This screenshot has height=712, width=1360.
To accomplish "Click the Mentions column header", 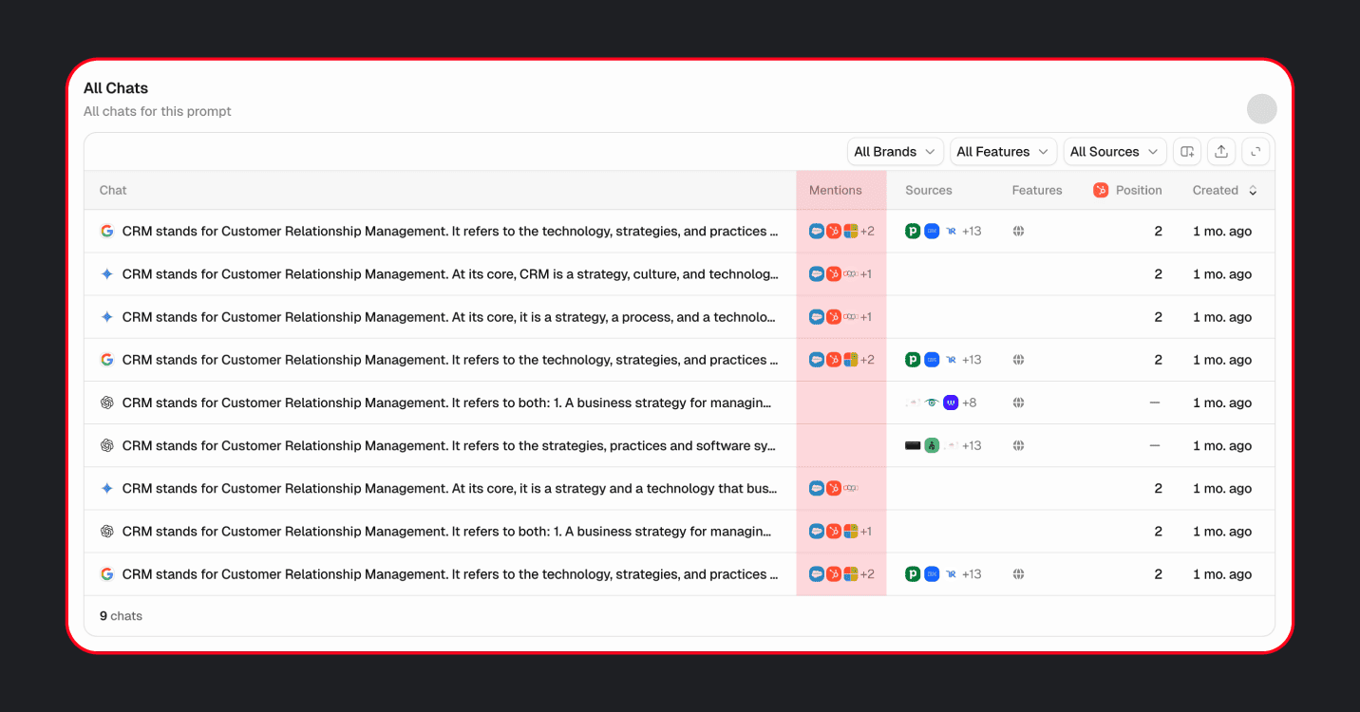I will coord(836,190).
